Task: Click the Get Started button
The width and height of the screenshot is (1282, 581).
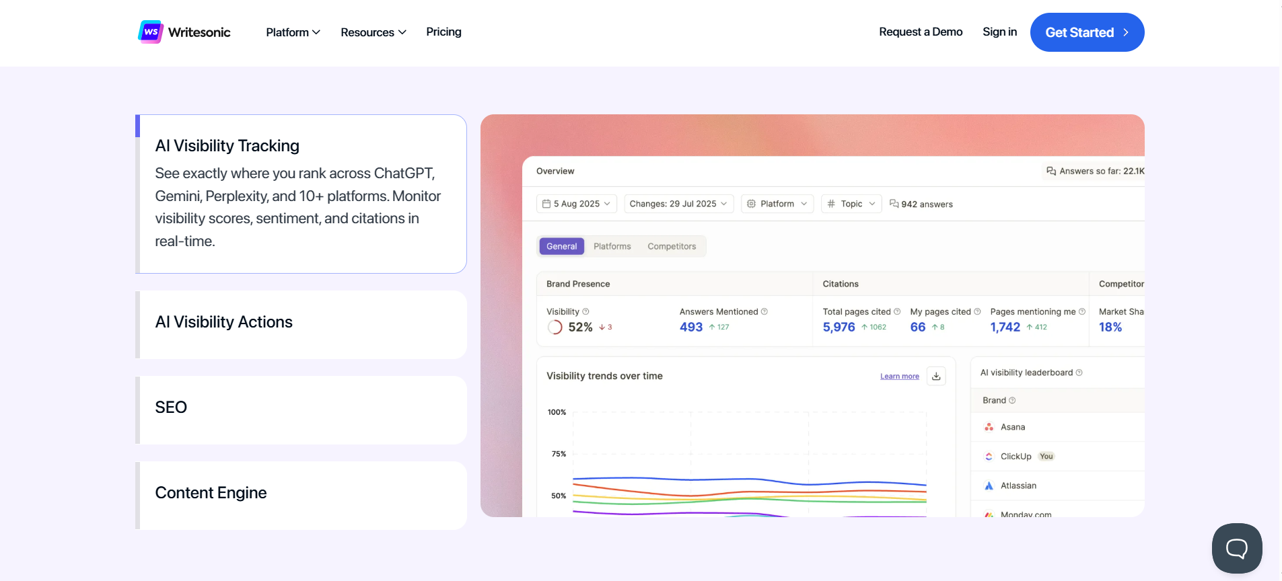Action: point(1087,32)
